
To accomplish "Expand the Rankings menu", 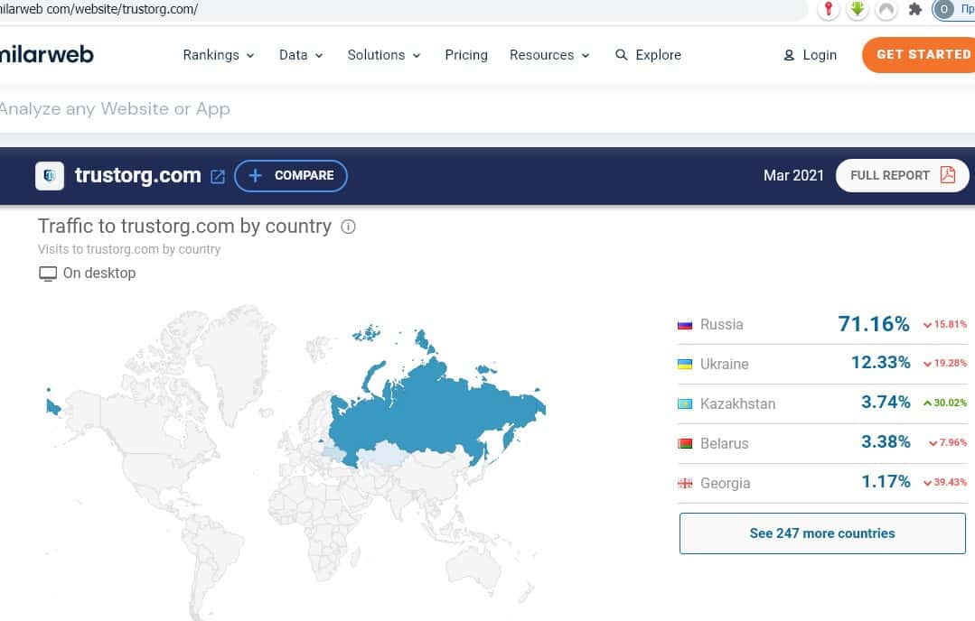I will click(x=219, y=55).
